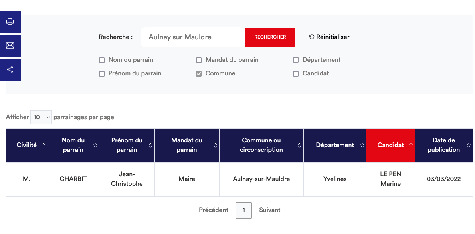Click the reset arrow icon beside Réinitialiser
Image resolution: width=475 pixels, height=234 pixels.
point(311,37)
